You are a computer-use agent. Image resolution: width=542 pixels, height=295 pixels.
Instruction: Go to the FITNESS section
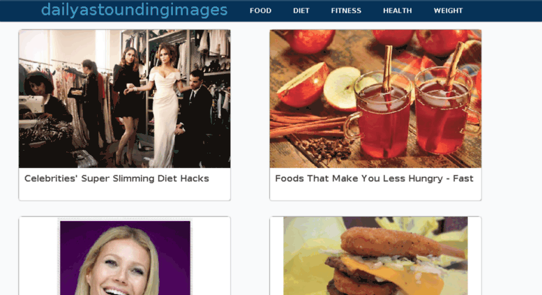tap(346, 10)
